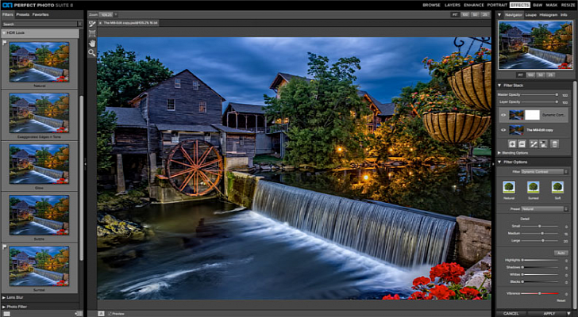Switch to the Histogram tab
Image resolution: width=578 pixels, height=317 pixels.
548,15
